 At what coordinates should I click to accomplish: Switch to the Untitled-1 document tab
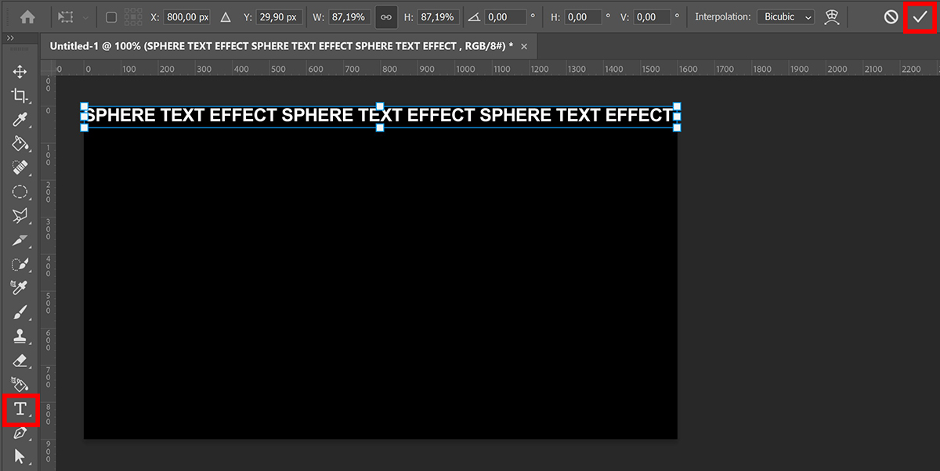click(x=282, y=45)
